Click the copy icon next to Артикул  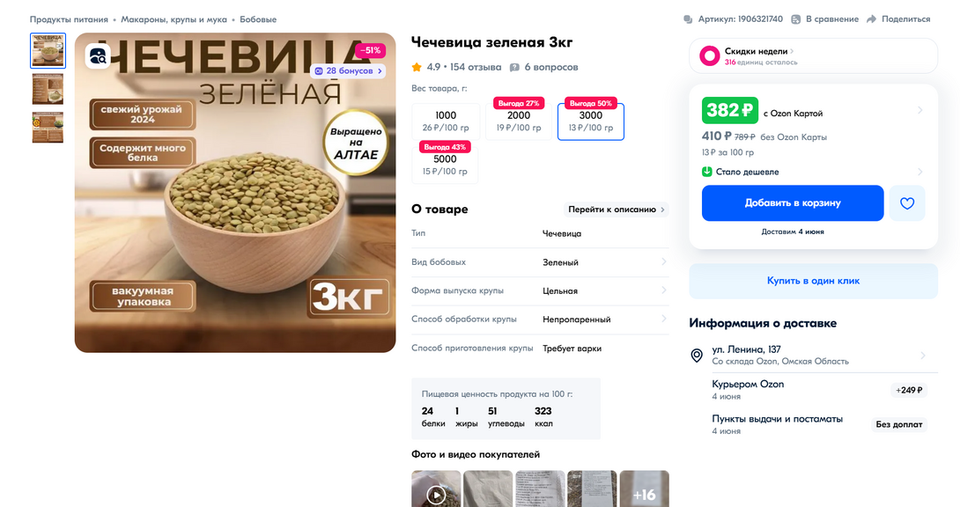click(x=688, y=19)
